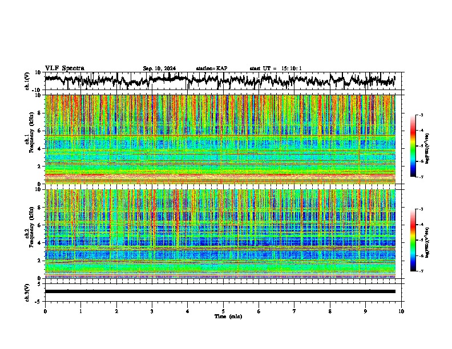452x349 pixels.
Task: Click the "station=KAP" header label
Action: coord(212,68)
